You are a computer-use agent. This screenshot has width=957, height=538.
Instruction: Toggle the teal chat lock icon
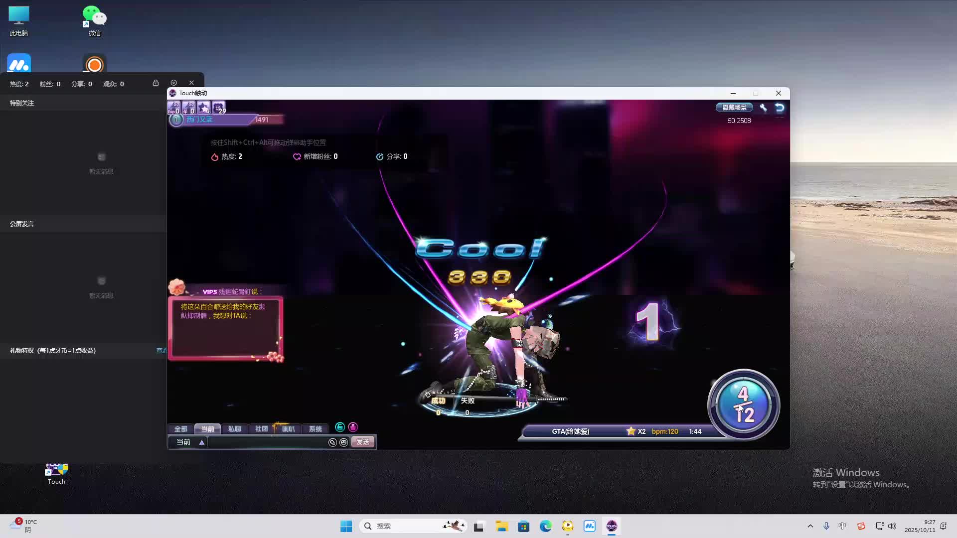click(x=340, y=427)
